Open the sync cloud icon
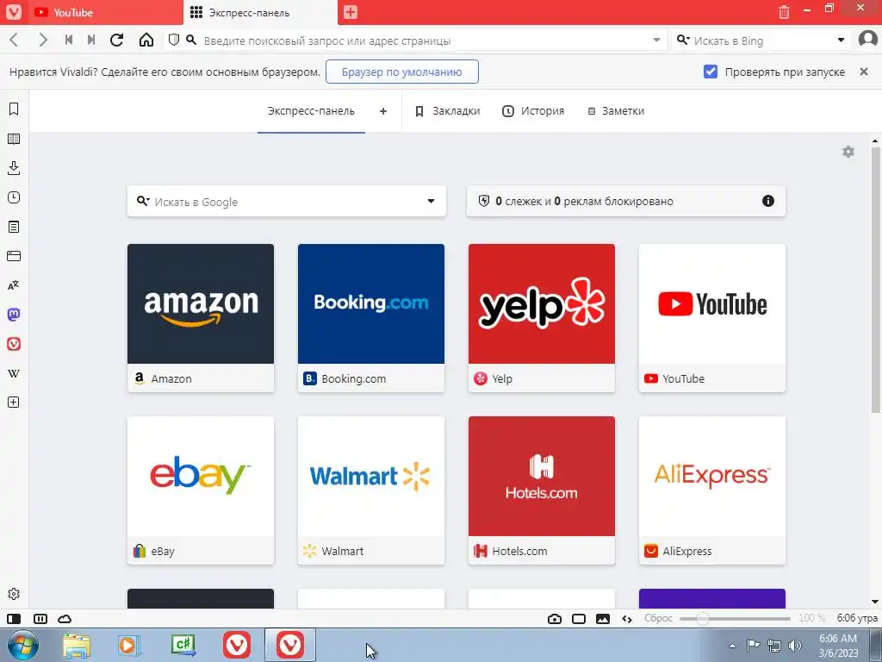Image resolution: width=882 pixels, height=662 pixels. (x=65, y=619)
